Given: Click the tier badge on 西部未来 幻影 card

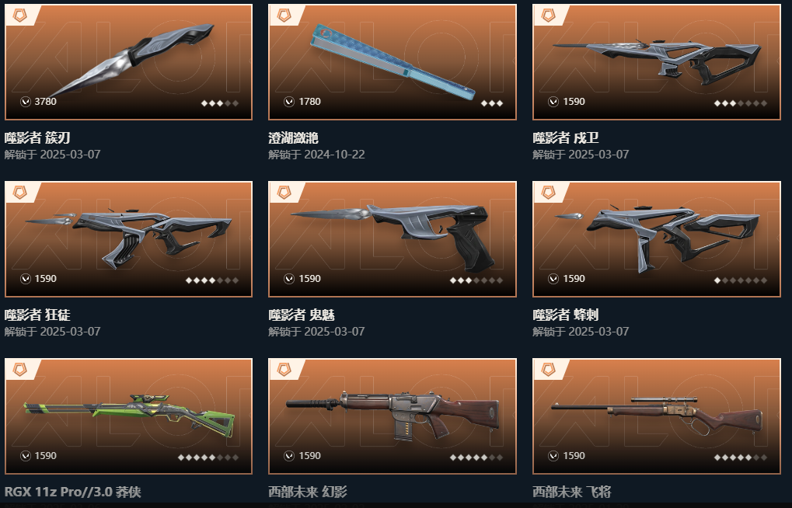Looking at the screenshot, I should coord(284,371).
